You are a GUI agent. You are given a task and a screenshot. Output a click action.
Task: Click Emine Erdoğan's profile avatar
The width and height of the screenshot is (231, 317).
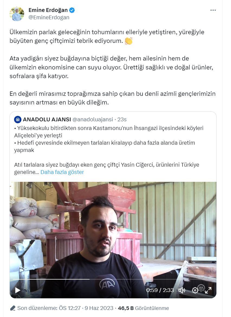pos(17,14)
